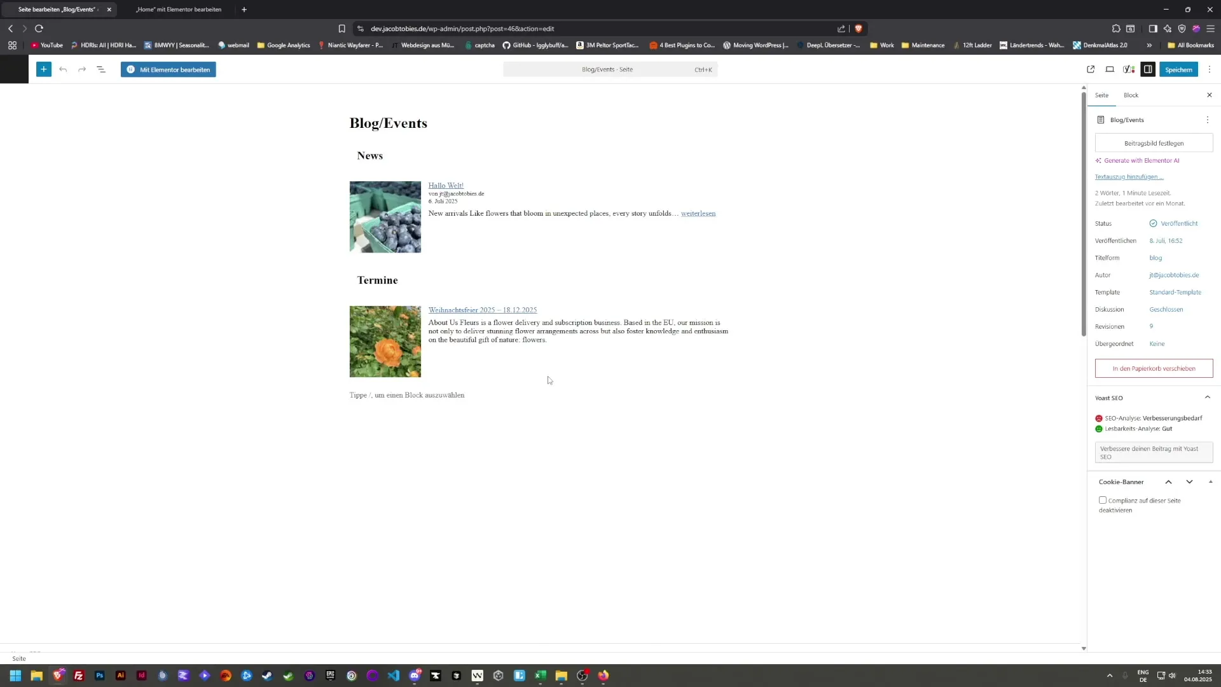The image size is (1221, 687).
Task: Expand hidden bookmarks with the overflow chevron
Action: (x=1150, y=45)
